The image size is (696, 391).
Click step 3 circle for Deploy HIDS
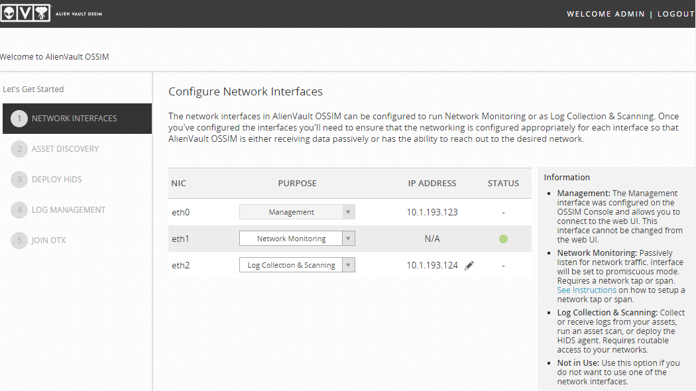pyautogui.click(x=19, y=180)
